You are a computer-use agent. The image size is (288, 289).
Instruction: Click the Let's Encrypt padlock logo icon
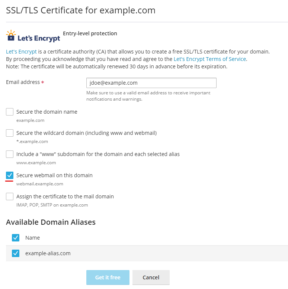(x=11, y=35)
